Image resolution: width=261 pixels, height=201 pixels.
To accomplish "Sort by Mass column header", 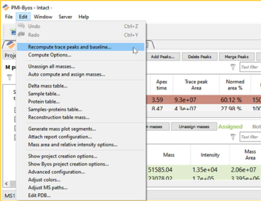I will (x=169, y=155).
